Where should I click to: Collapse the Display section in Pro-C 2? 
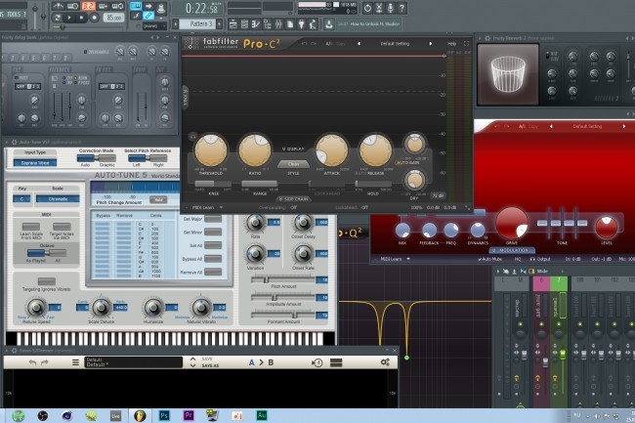point(293,148)
